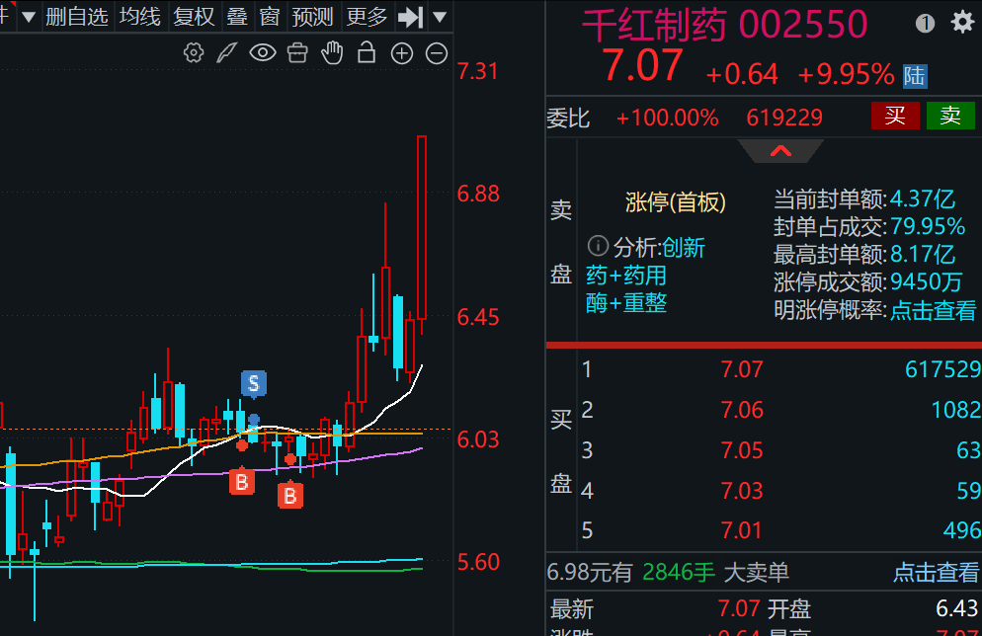Toggle the chart lock icon
The image size is (982, 636).
coord(367,52)
